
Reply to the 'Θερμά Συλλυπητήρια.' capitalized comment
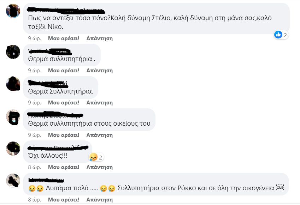[100, 103]
